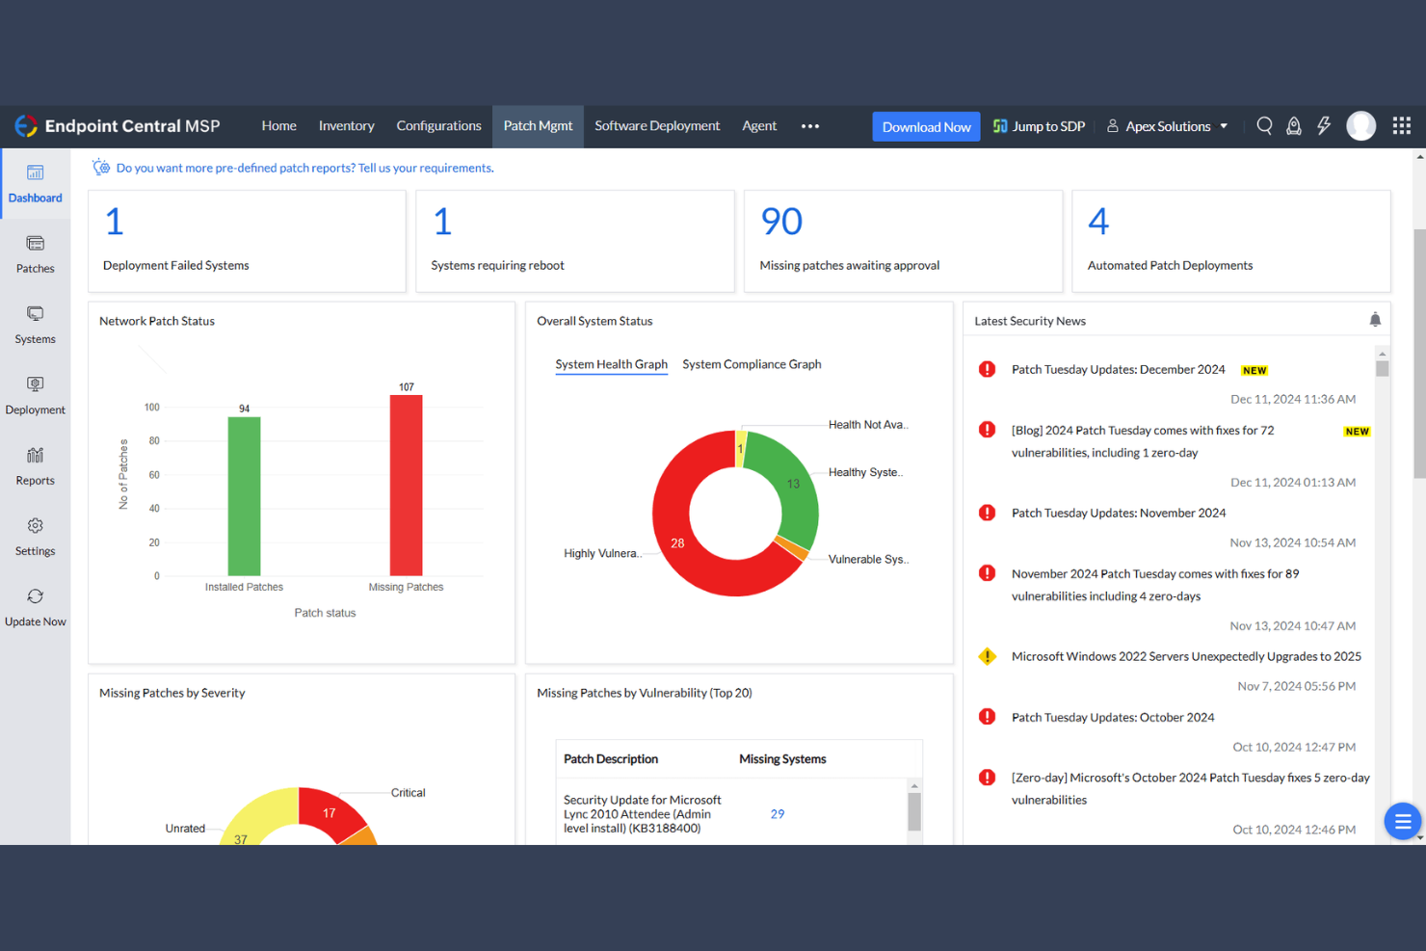Viewport: 1426px width, 951px height.
Task: Open the Dashboard sidebar item
Action: pos(35,184)
